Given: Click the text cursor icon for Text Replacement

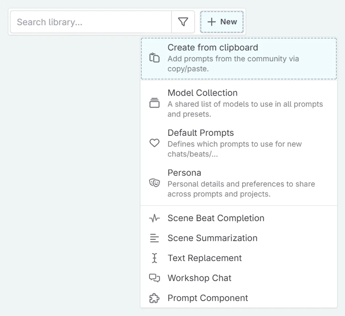Looking at the screenshot, I should point(154,258).
